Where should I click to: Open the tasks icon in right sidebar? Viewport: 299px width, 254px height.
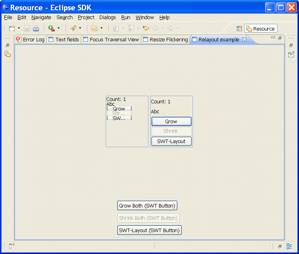tap(291, 54)
